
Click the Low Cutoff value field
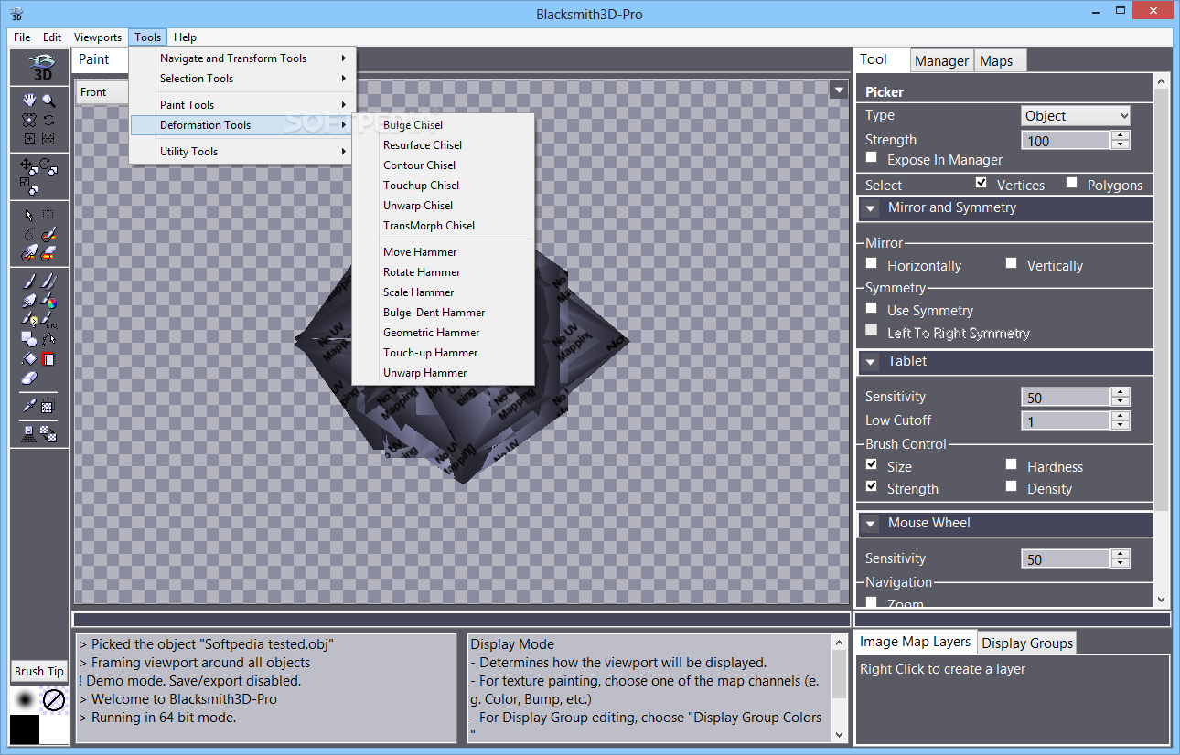coord(1066,421)
